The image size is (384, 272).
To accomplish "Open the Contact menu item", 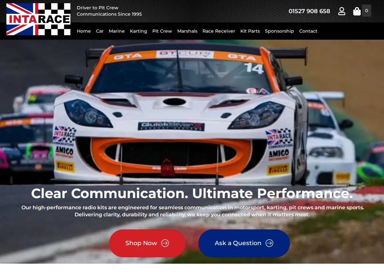I will coord(308,31).
